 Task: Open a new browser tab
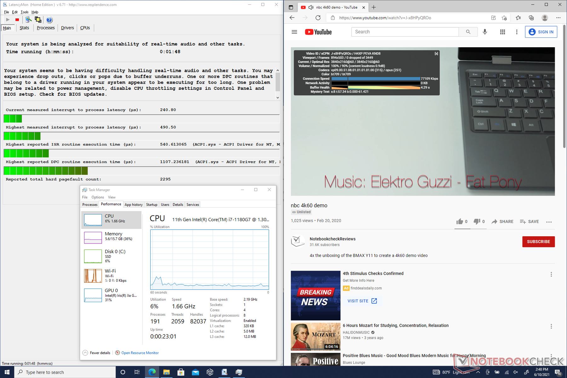[374, 7]
